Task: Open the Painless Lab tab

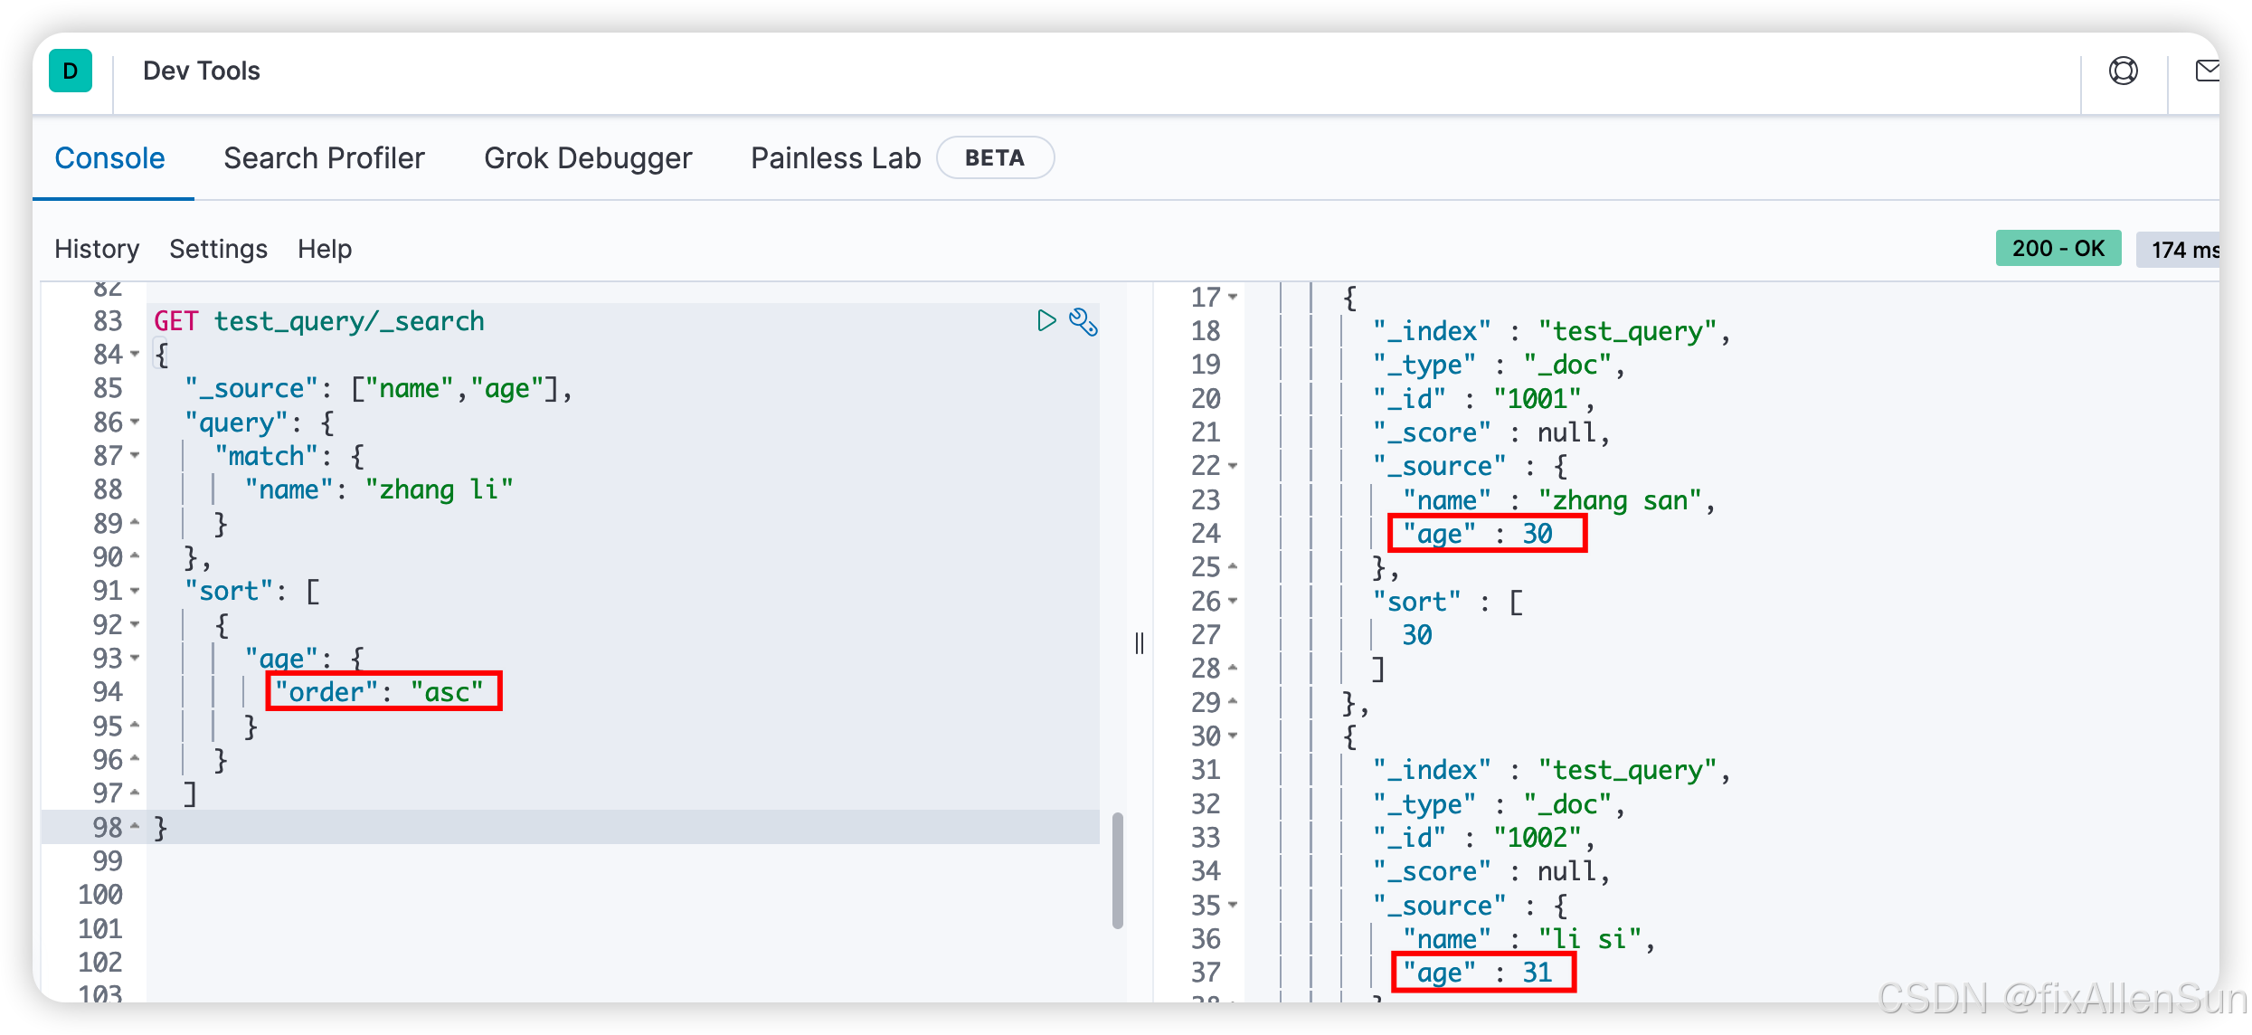Action: tap(835, 158)
